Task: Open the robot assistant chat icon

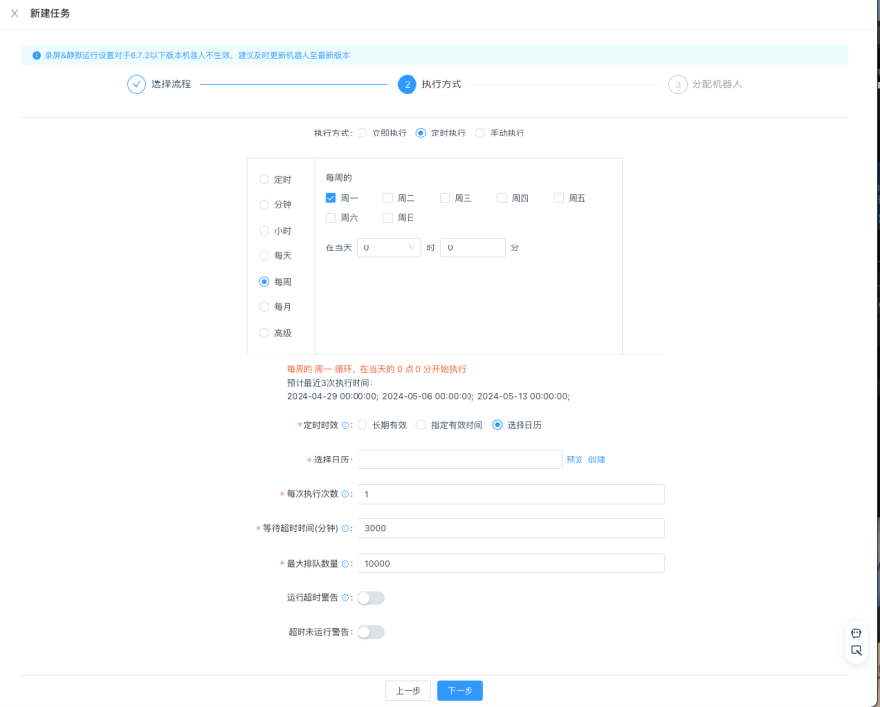Action: click(855, 633)
